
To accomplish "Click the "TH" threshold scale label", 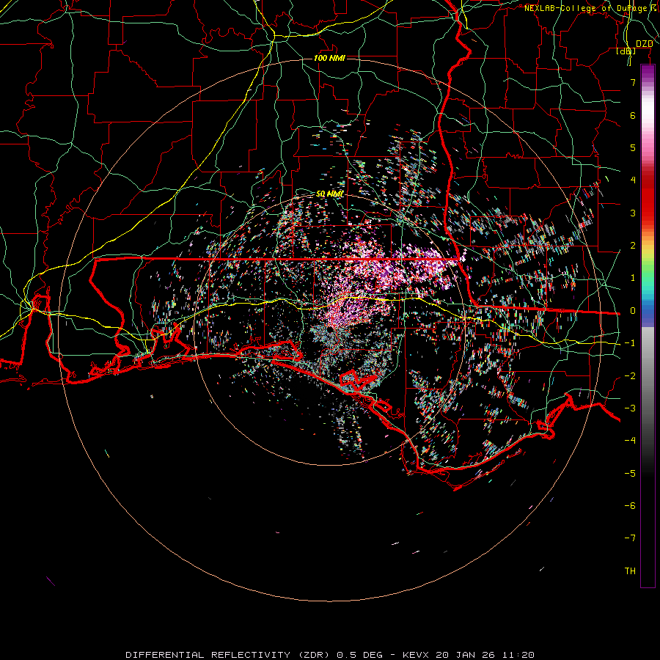I will tap(630, 571).
